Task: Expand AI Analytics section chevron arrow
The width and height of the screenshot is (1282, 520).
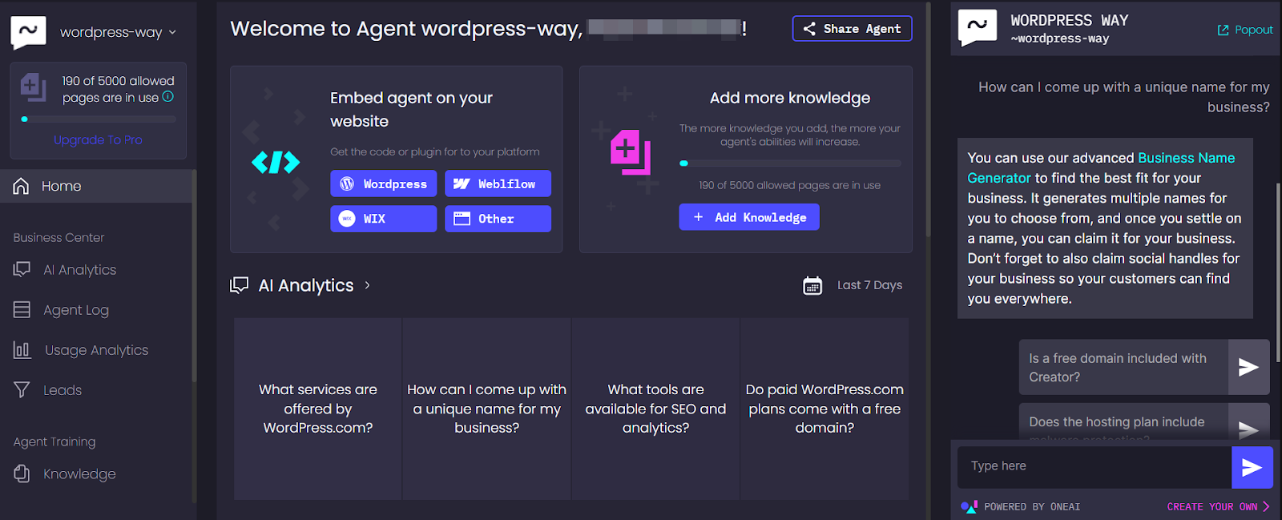Action: click(368, 285)
